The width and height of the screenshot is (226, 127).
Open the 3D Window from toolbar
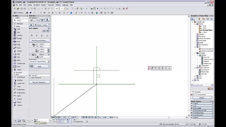(19, 13)
